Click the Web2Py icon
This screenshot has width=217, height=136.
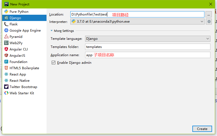tap(6, 43)
